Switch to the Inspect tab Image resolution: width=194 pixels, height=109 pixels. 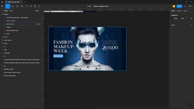[185, 11]
